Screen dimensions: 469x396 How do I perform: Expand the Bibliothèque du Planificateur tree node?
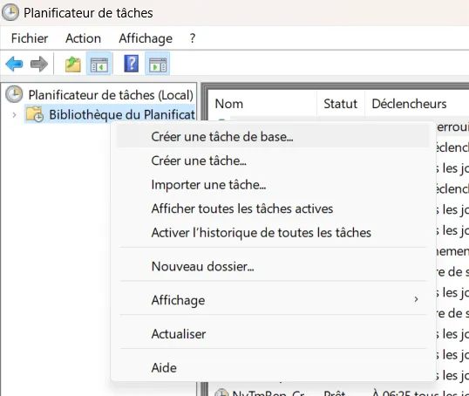(14, 114)
